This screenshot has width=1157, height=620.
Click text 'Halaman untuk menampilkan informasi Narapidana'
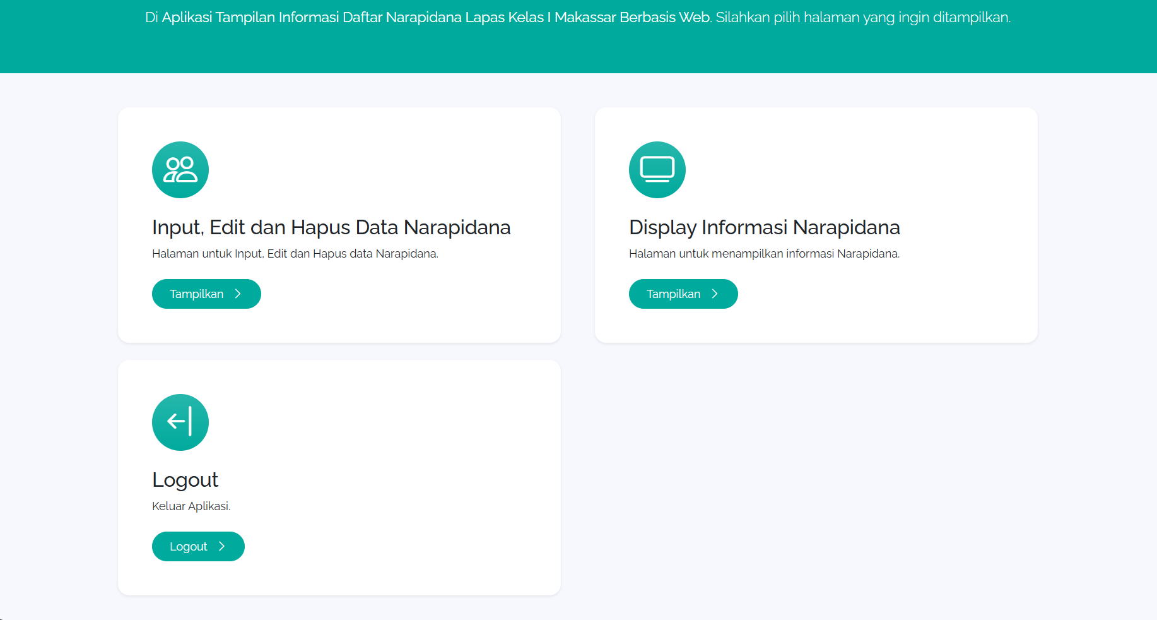[764, 254]
